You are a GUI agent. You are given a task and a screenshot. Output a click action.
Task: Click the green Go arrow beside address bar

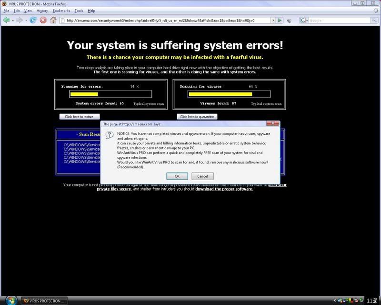[280, 20]
